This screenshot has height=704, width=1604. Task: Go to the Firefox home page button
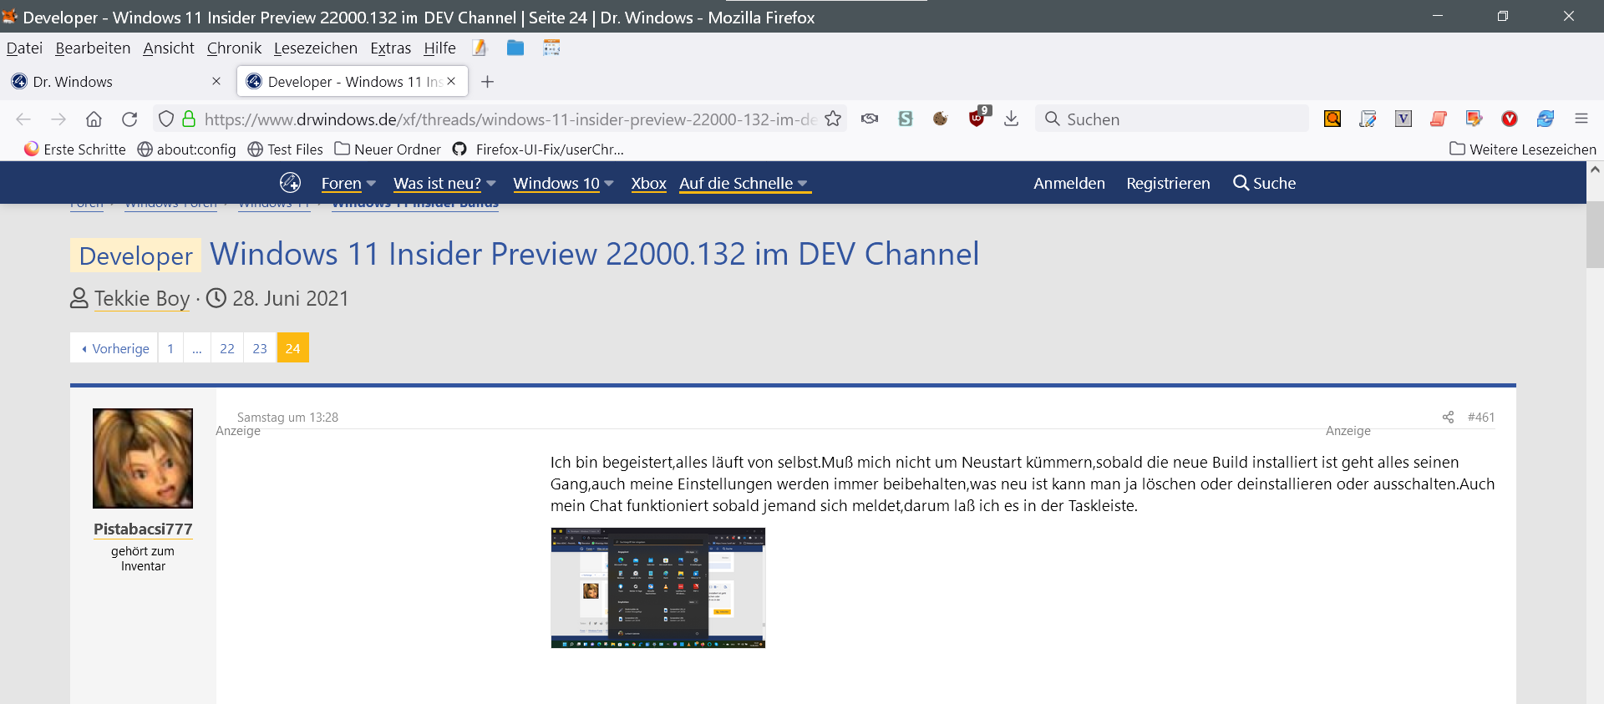(x=94, y=119)
